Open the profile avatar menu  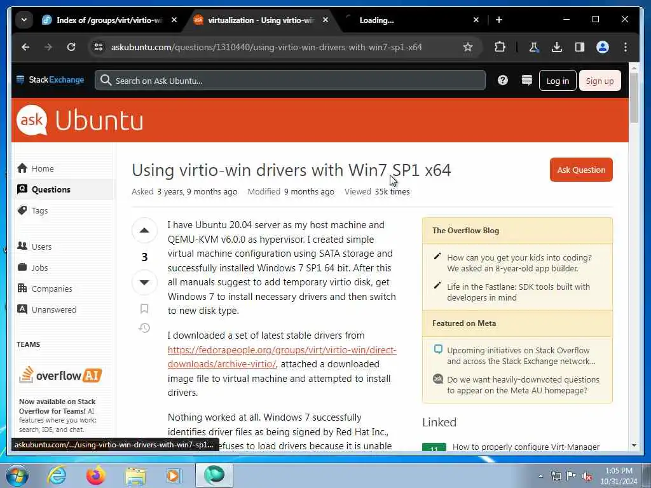tap(603, 47)
